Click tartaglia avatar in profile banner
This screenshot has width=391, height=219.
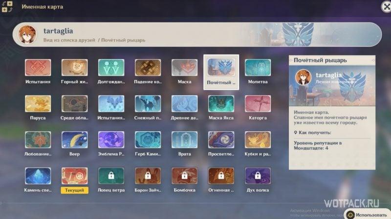tap(27, 34)
